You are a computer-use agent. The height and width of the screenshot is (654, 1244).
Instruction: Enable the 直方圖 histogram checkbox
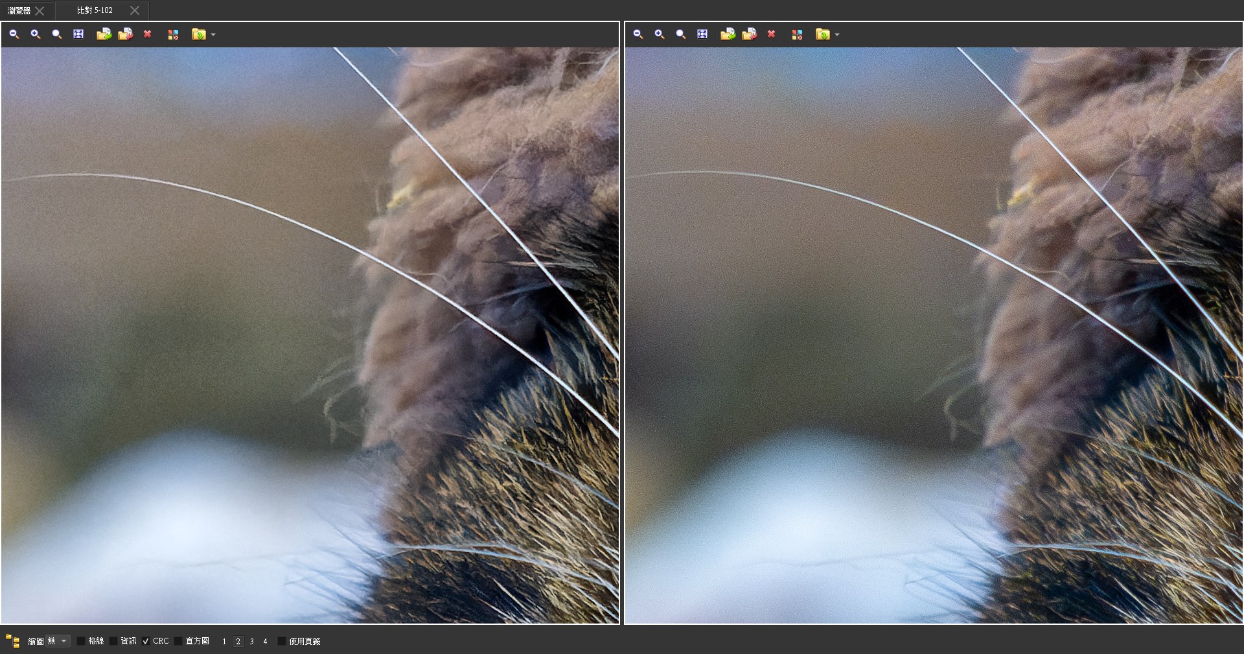pyautogui.click(x=178, y=641)
